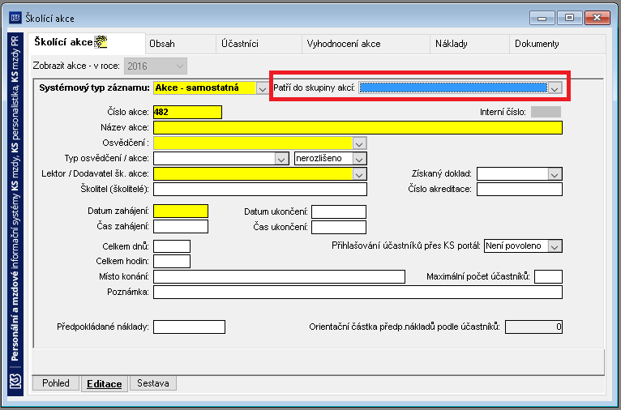Open Lektor / Dodavatel šk. akce dropdown
The image size is (621, 410).
tap(359, 173)
